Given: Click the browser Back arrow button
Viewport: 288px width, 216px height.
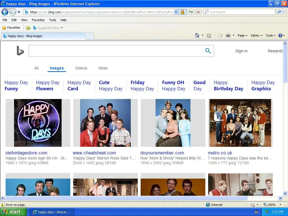Looking at the screenshot, I should coord(5,12).
